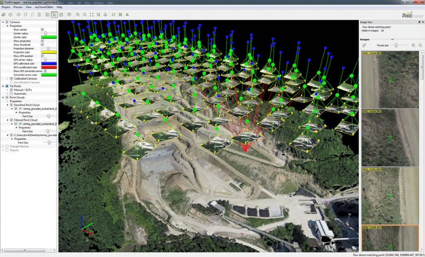This screenshot has height=257, width=425.
Task: Open the rayCloud view from the toolbar
Action: tap(54, 15)
